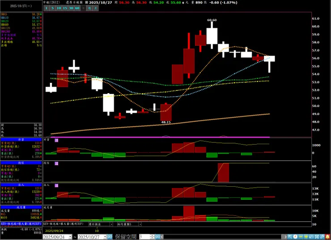Click the scroll-right arrow on the chart scrollbar

pyautogui.click(x=286, y=237)
